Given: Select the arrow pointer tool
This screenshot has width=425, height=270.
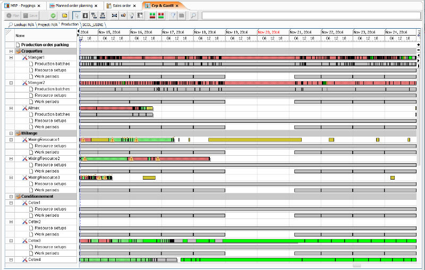Looking at the screenshot, I should (77, 15).
